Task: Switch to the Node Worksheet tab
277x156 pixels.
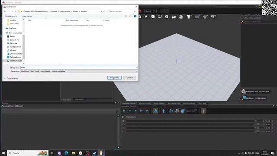Action: (189, 104)
